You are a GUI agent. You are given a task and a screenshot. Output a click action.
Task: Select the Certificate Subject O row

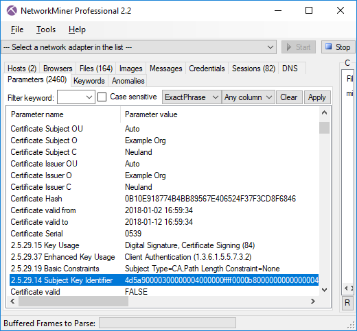[164, 140]
